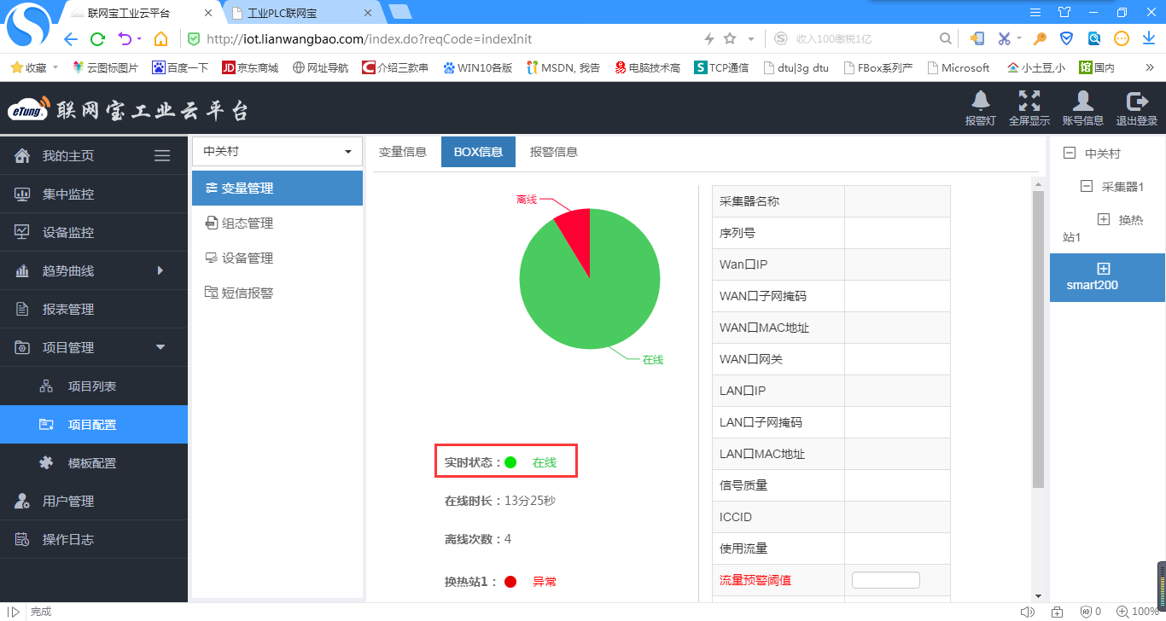Open the downloads arrow icon
The image size is (1166, 621).
pyautogui.click(x=1148, y=38)
